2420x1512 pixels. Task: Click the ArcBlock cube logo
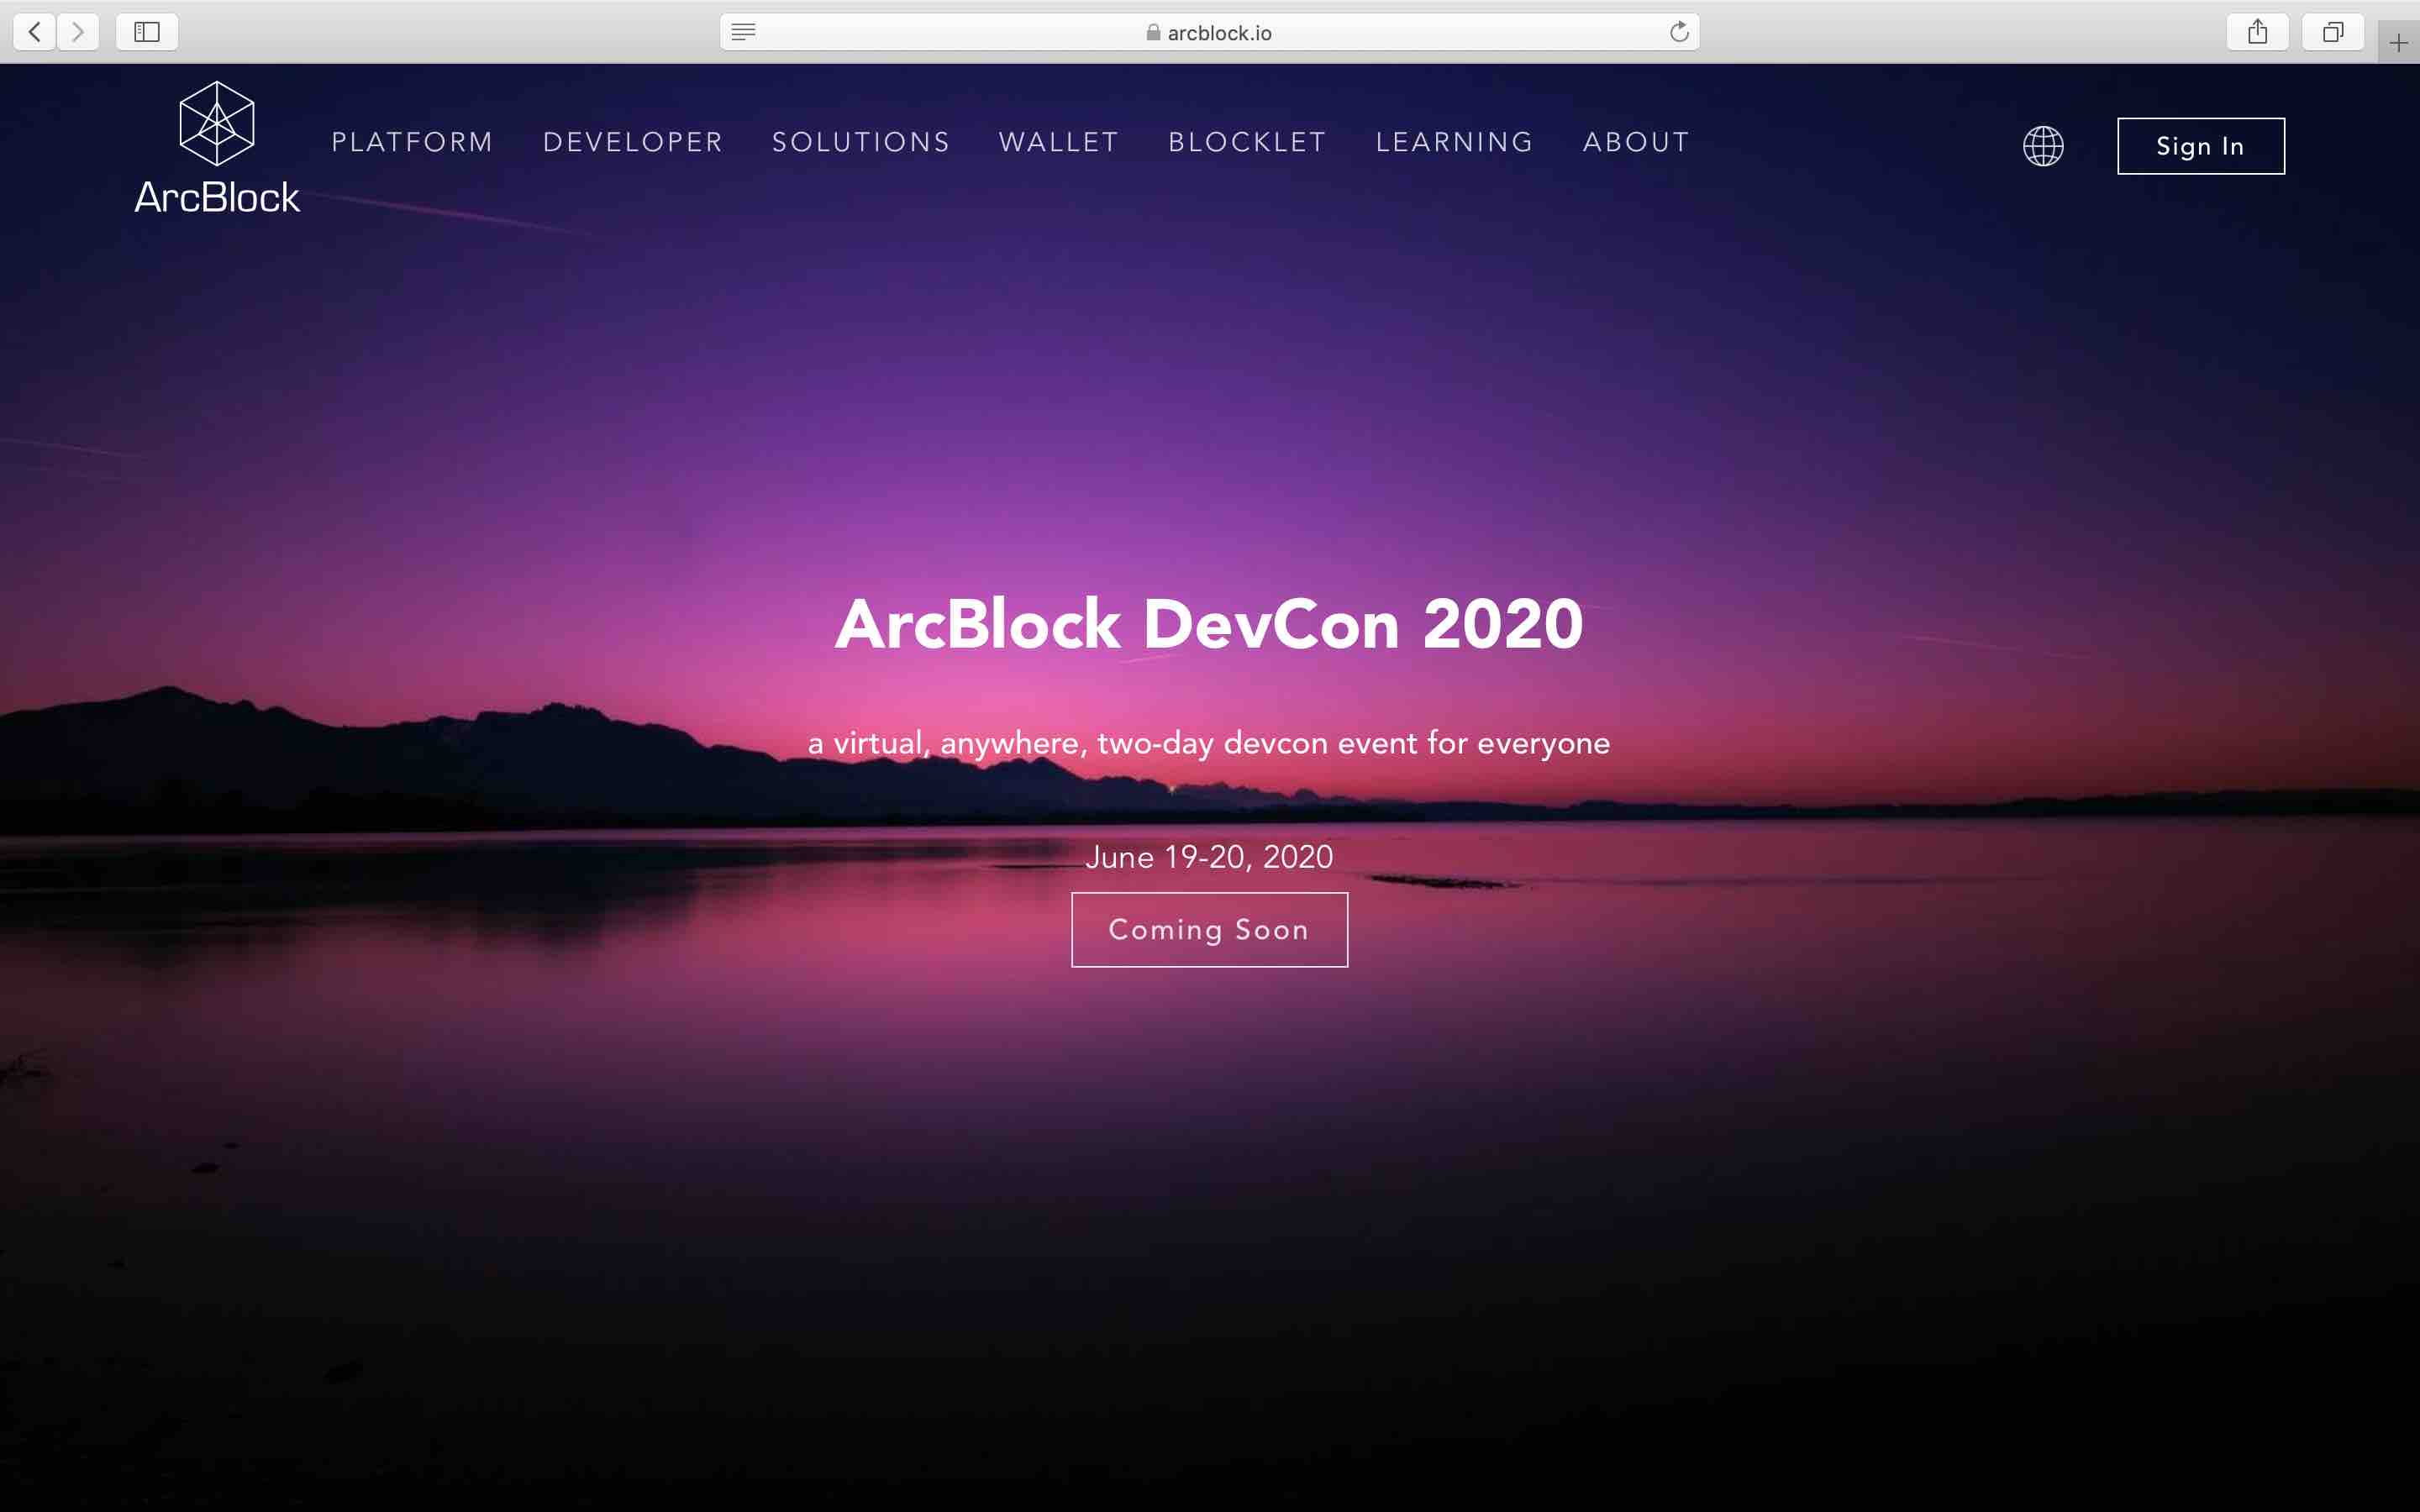[x=216, y=124]
